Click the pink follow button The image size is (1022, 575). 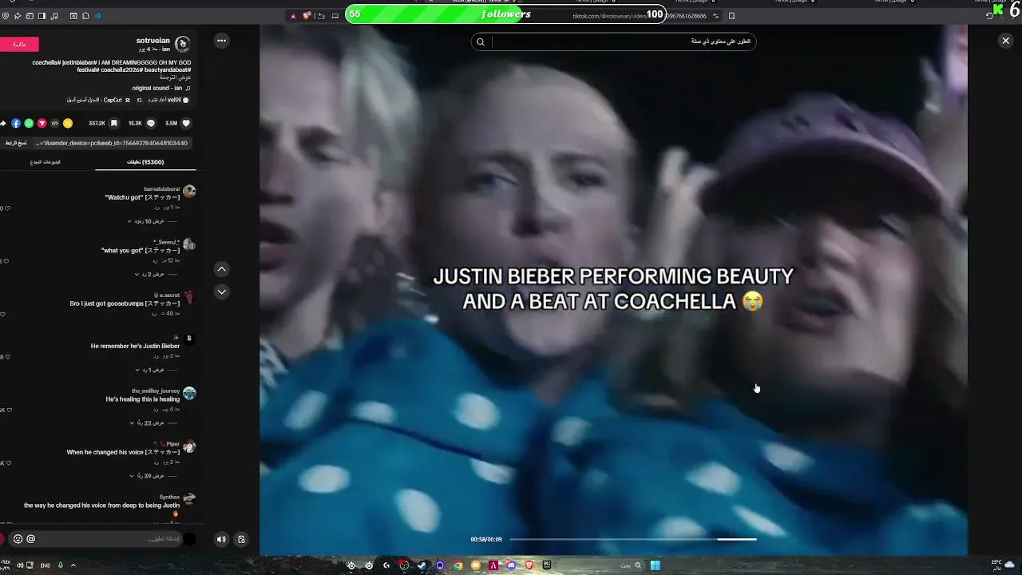click(x=18, y=45)
